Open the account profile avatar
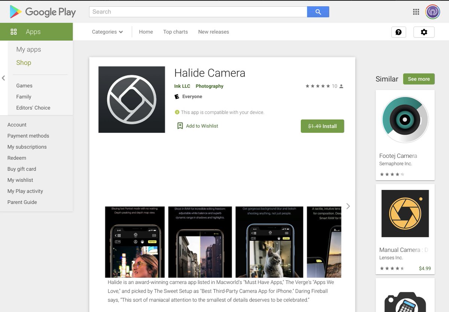 tap(433, 12)
